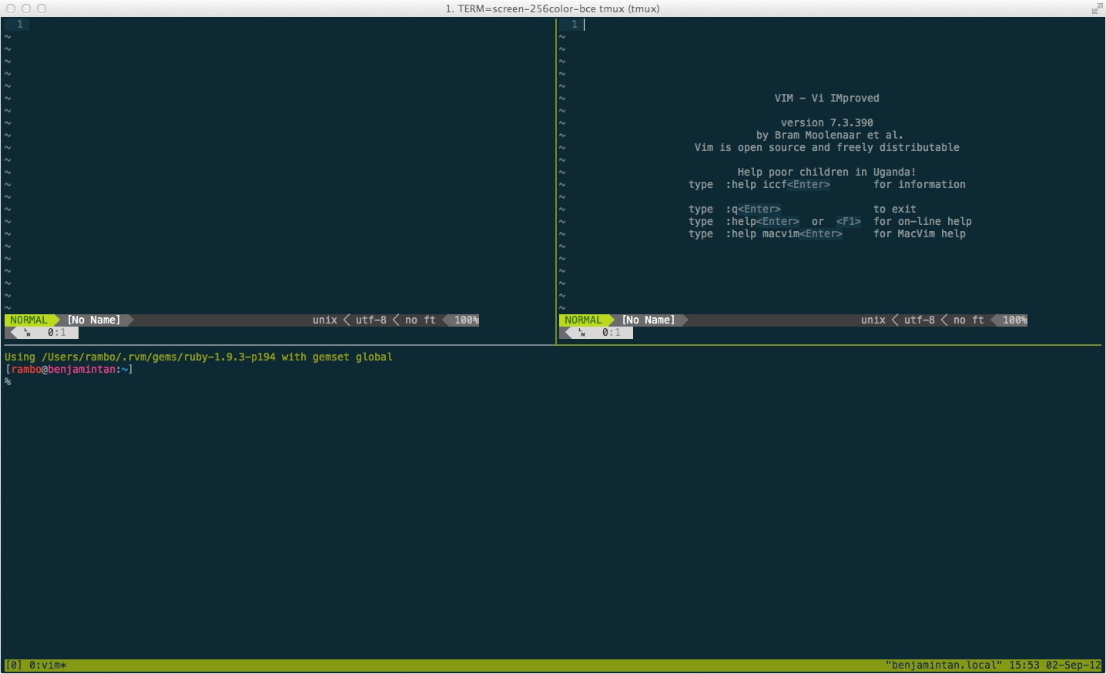
Task: Click the "no ft" filetype indicator in the left statusline
Action: (x=419, y=320)
